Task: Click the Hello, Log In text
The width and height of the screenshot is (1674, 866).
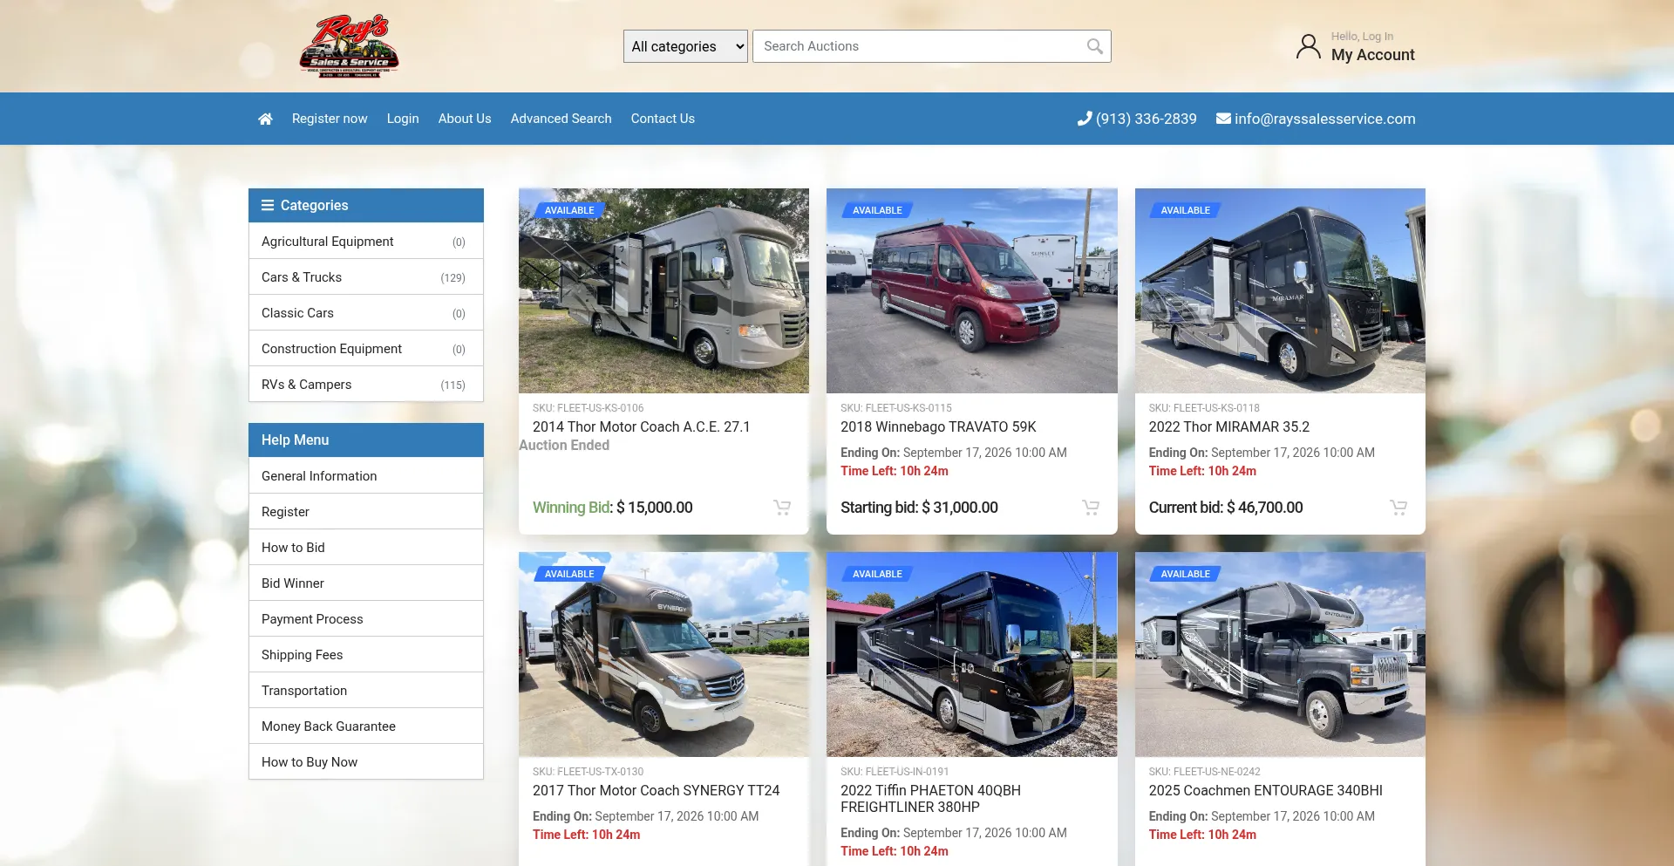Action: coord(1362,36)
